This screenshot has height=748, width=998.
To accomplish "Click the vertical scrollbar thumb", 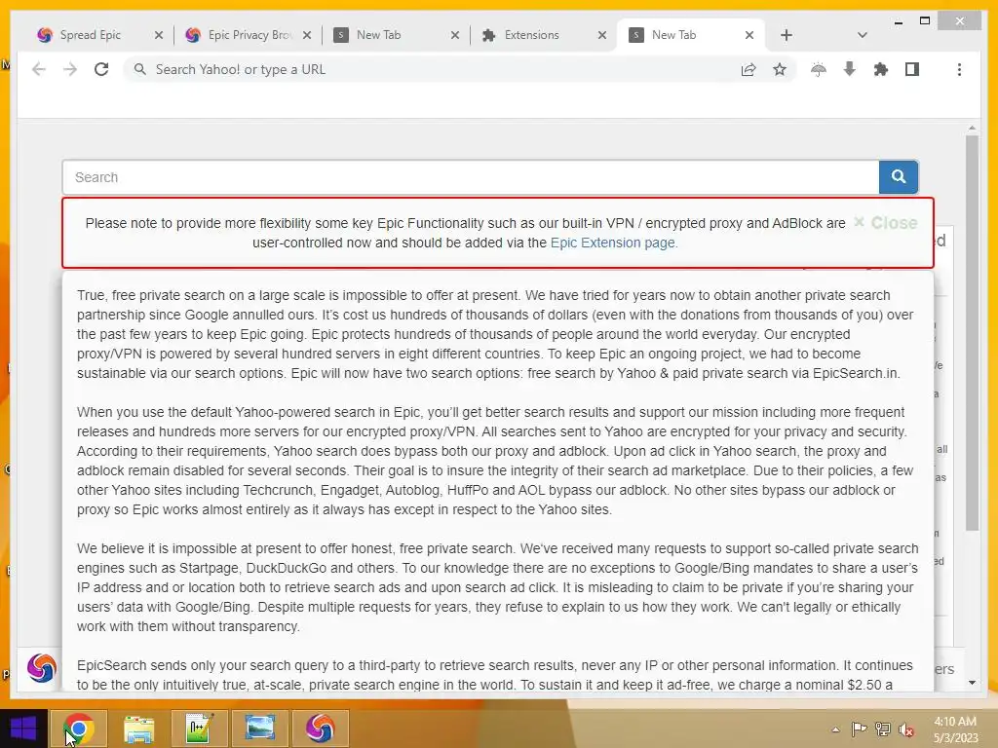I will tap(972, 332).
